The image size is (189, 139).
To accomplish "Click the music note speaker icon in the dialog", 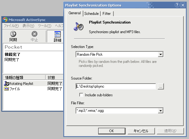I will point(79,26).
